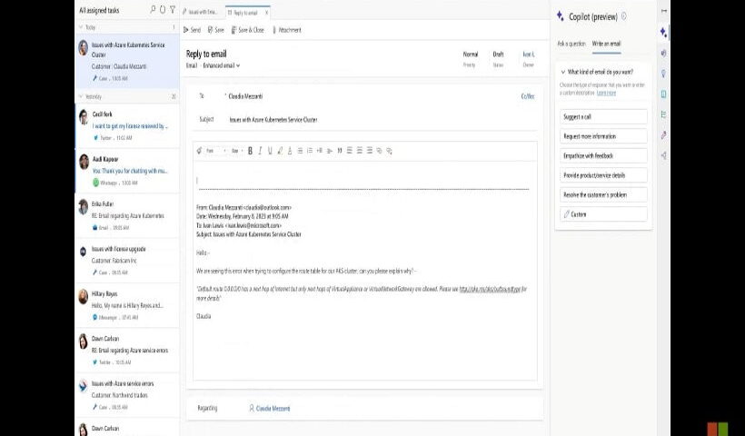Screen dimensions: 745x436
Task: Collapse the Yesterday task group
Action: [80, 96]
